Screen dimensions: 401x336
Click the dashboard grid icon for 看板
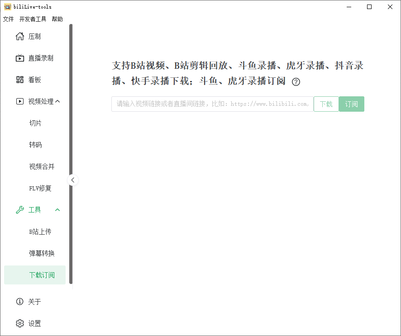pos(20,80)
